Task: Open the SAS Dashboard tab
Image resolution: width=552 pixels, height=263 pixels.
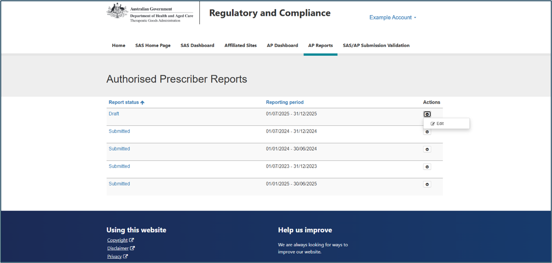Action: coord(197,45)
